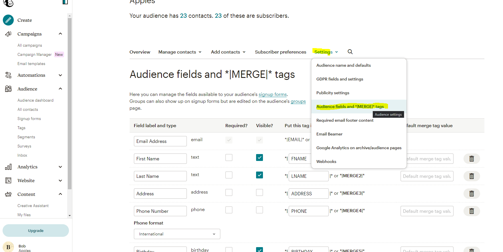
Task: Open the Manage contacts dropdown
Action: coord(180,52)
